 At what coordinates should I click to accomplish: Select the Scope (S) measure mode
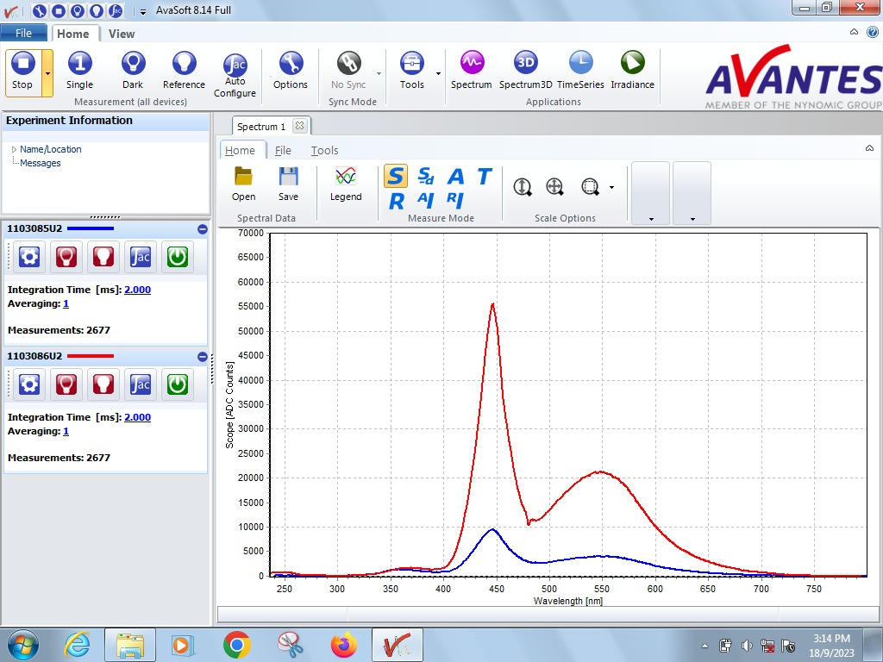[395, 176]
